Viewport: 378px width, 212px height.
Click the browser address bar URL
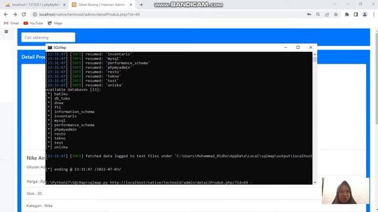coord(89,14)
